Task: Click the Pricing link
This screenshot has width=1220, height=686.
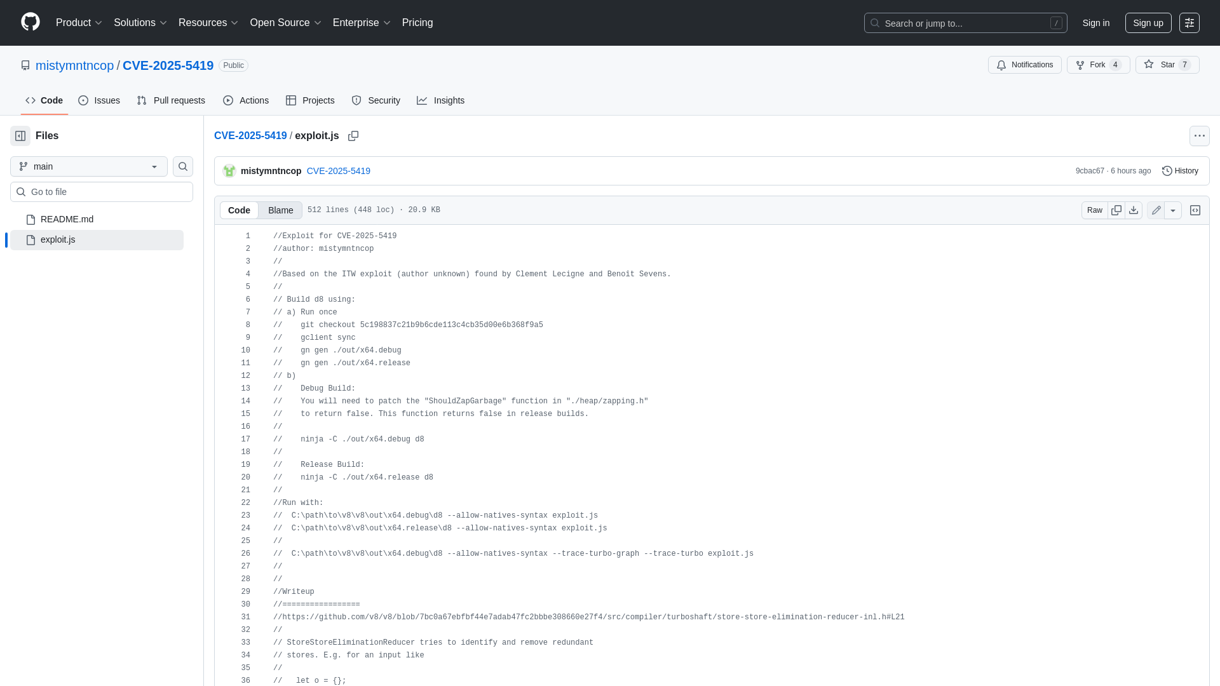Action: pos(417,23)
